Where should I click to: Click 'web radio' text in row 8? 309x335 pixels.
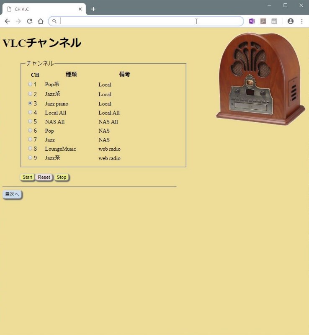coord(109,149)
